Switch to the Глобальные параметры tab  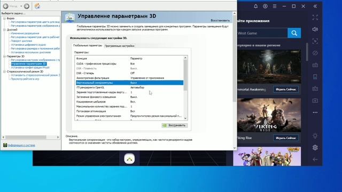[88, 45]
